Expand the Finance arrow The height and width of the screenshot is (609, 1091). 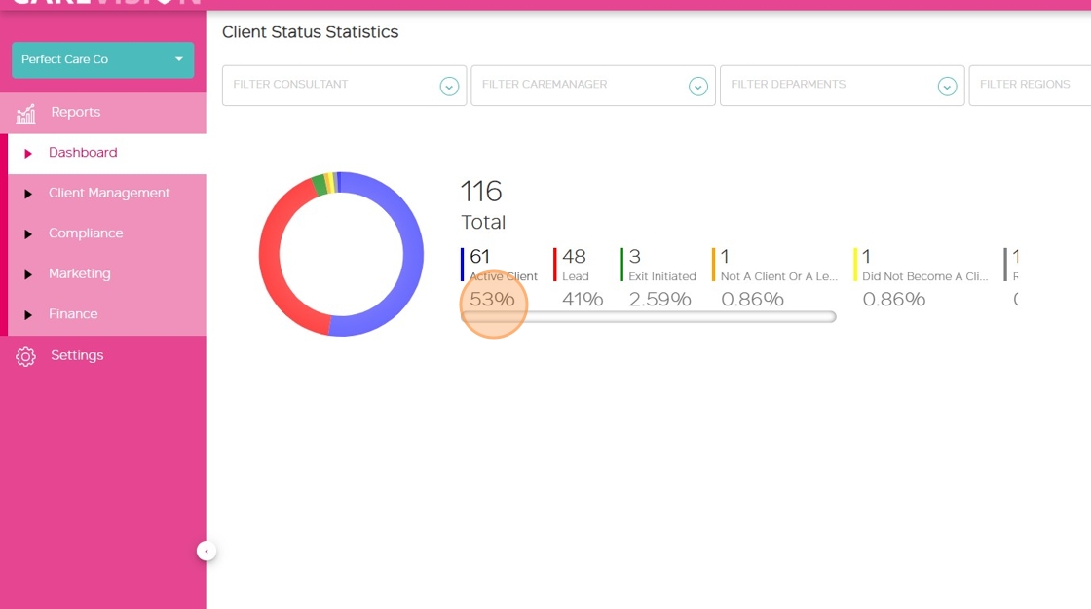[28, 314]
